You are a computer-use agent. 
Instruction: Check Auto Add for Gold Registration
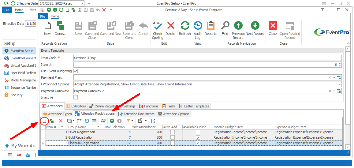pos(172,137)
